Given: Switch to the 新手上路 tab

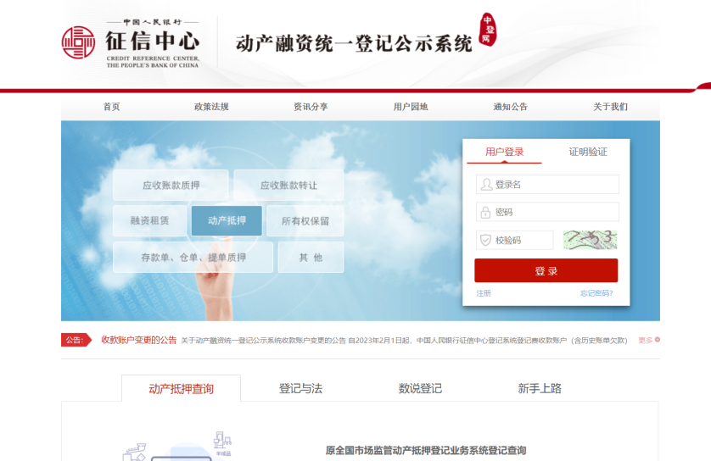Looking at the screenshot, I should (x=540, y=388).
